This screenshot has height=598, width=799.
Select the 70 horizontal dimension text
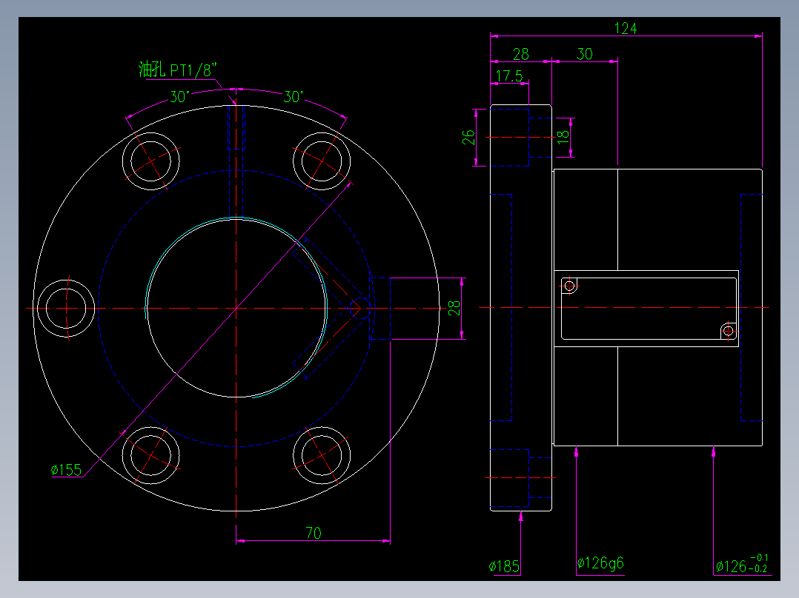tap(314, 533)
